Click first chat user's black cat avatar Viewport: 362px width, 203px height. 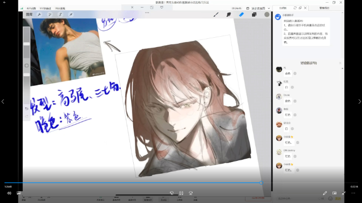(279, 69)
